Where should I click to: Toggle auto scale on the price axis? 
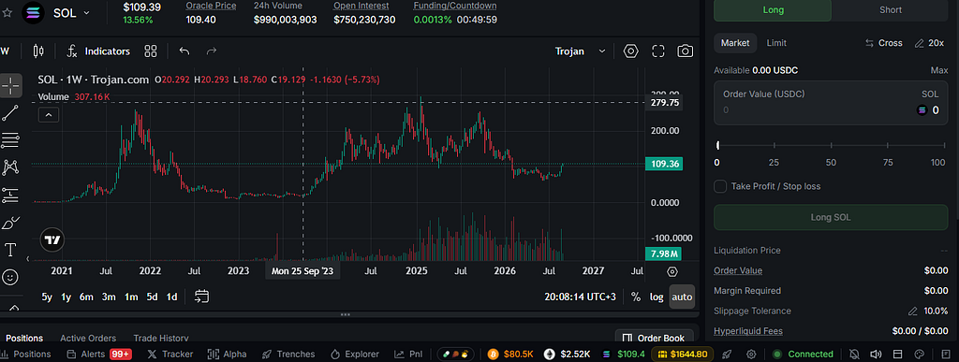point(682,297)
